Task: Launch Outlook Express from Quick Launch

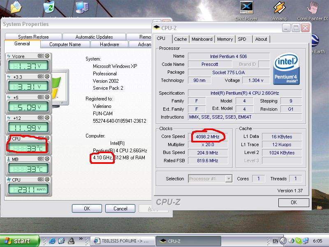Action: click(x=61, y=241)
